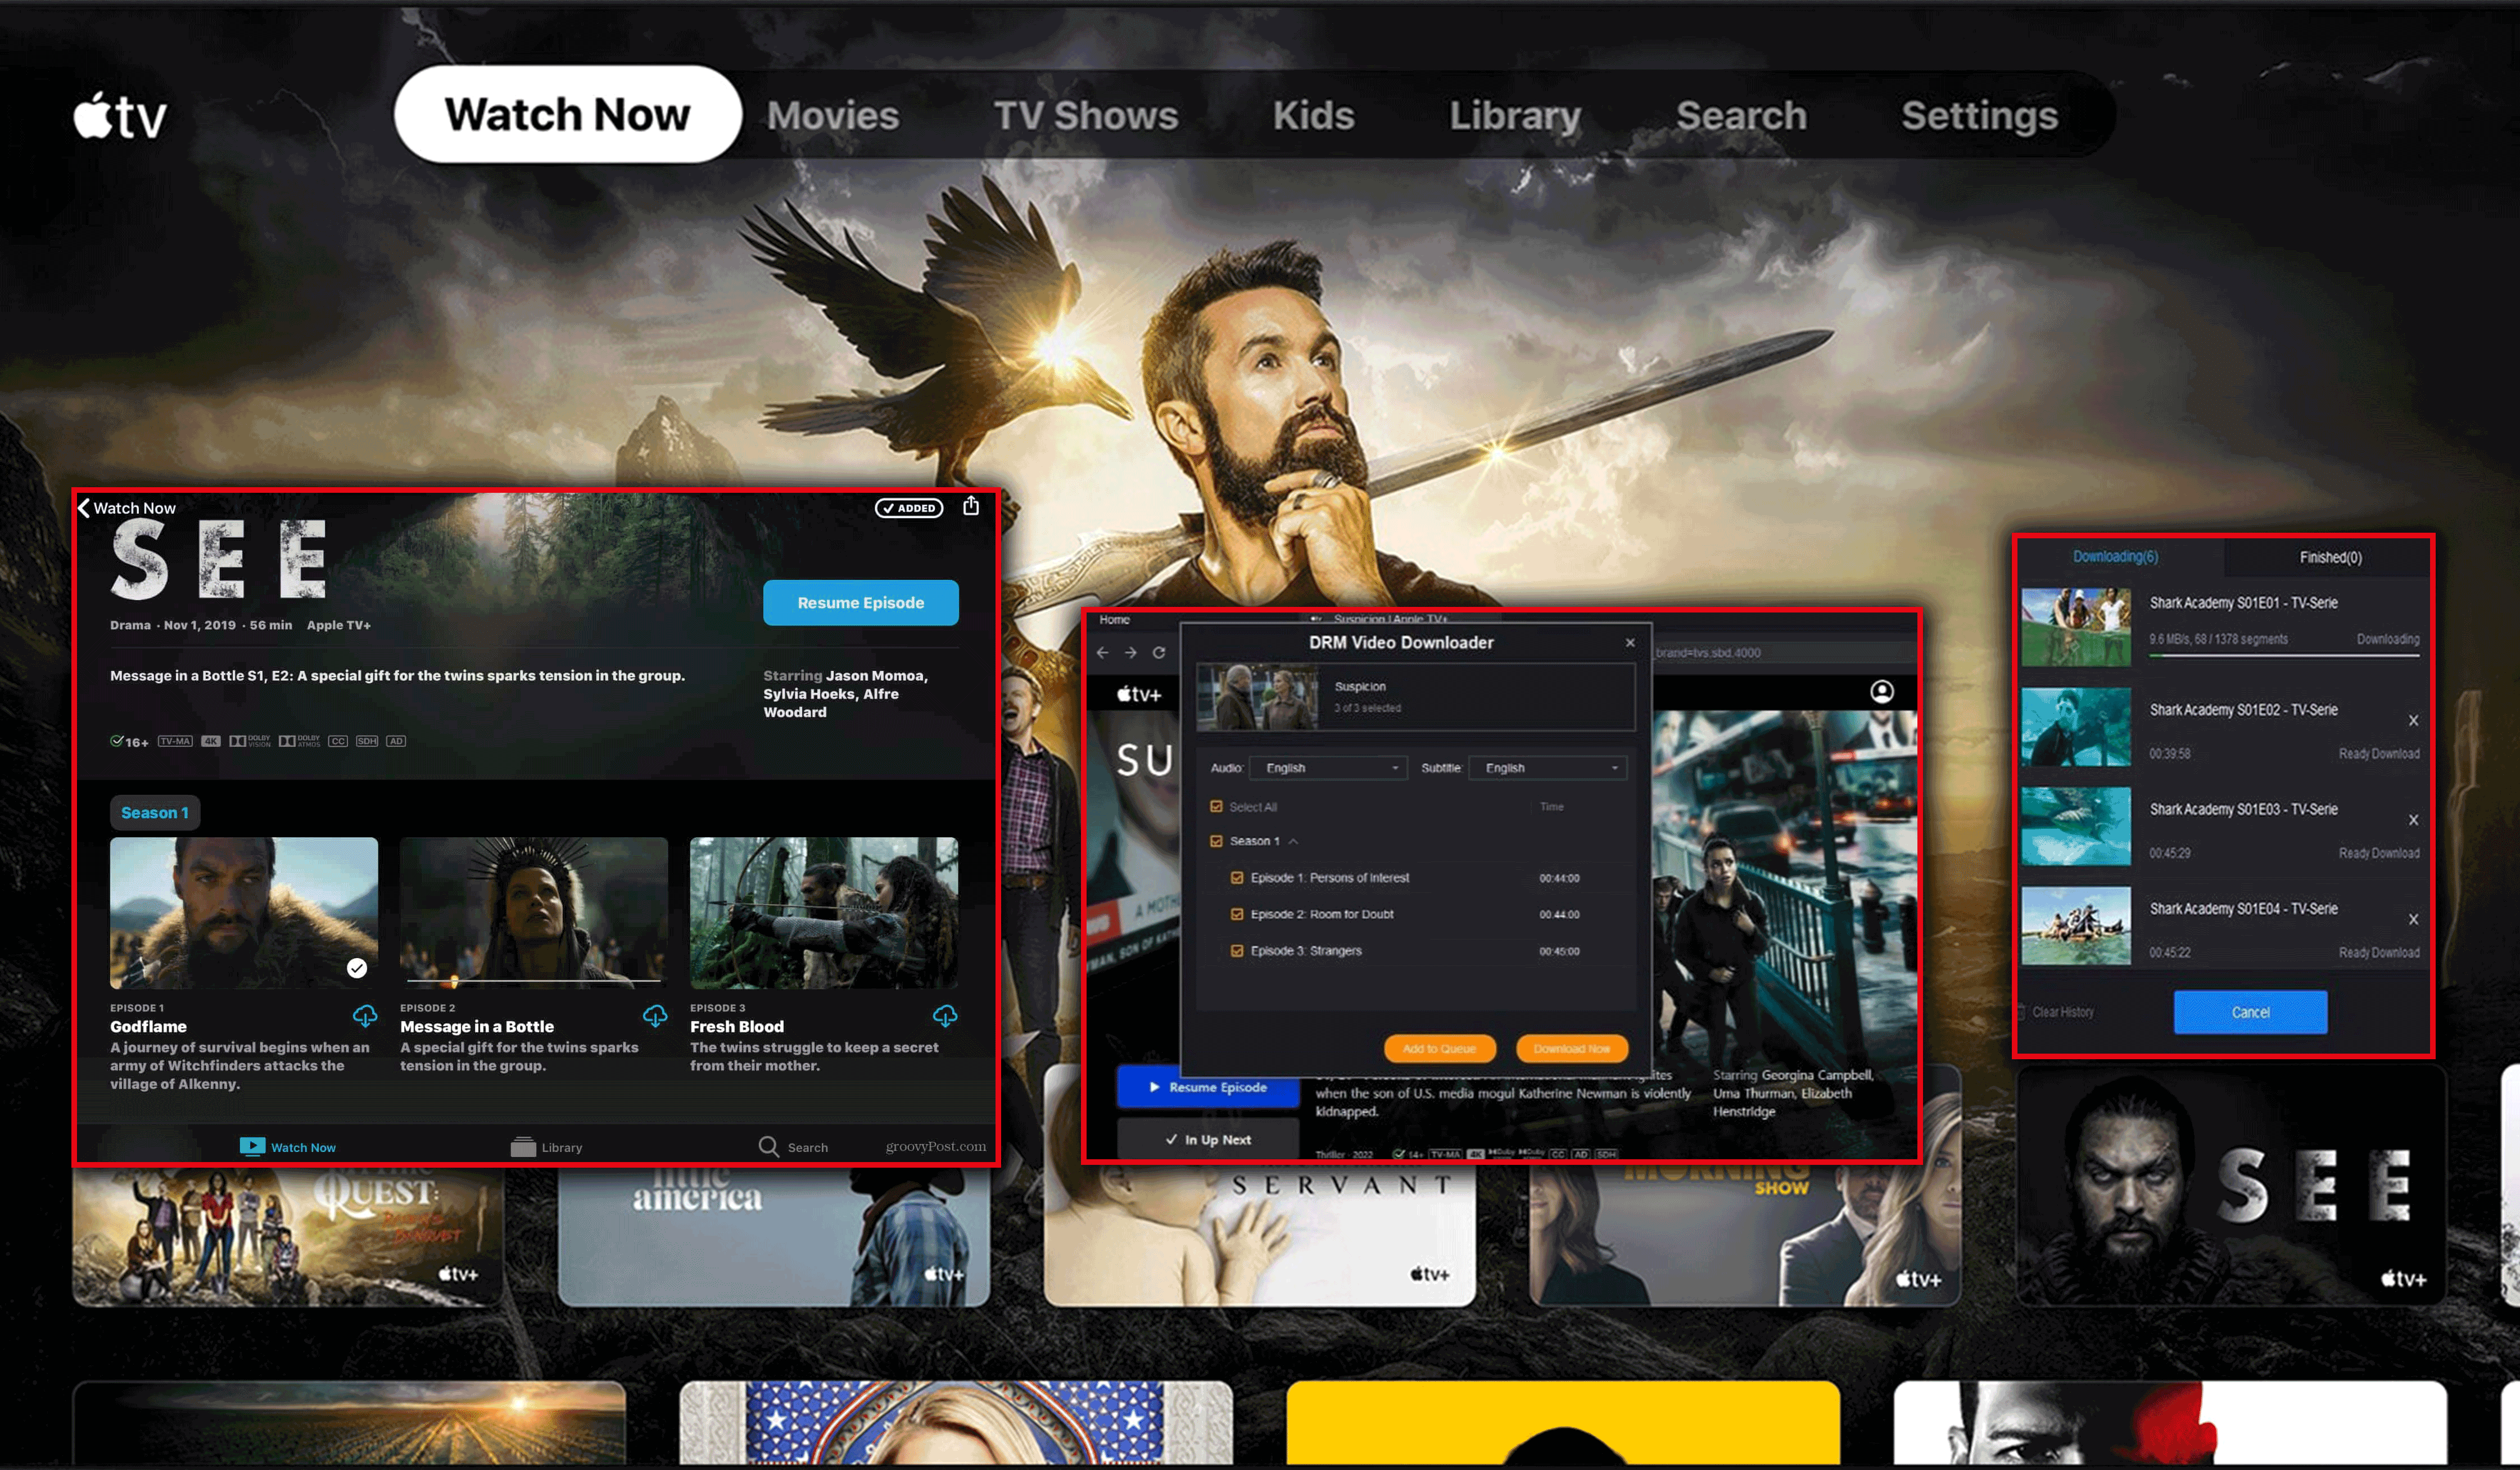Open the SEE card in the bottom row
Viewport: 2520px width, 1470px height.
tap(2231, 1185)
